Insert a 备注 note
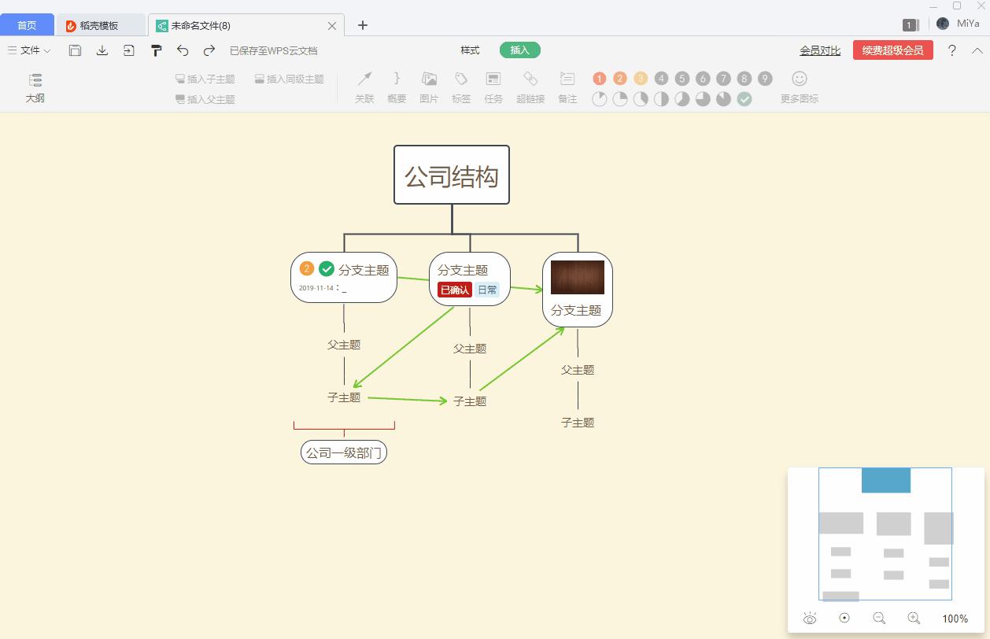 point(567,87)
